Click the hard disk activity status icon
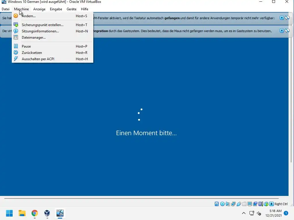 click(x=216, y=204)
